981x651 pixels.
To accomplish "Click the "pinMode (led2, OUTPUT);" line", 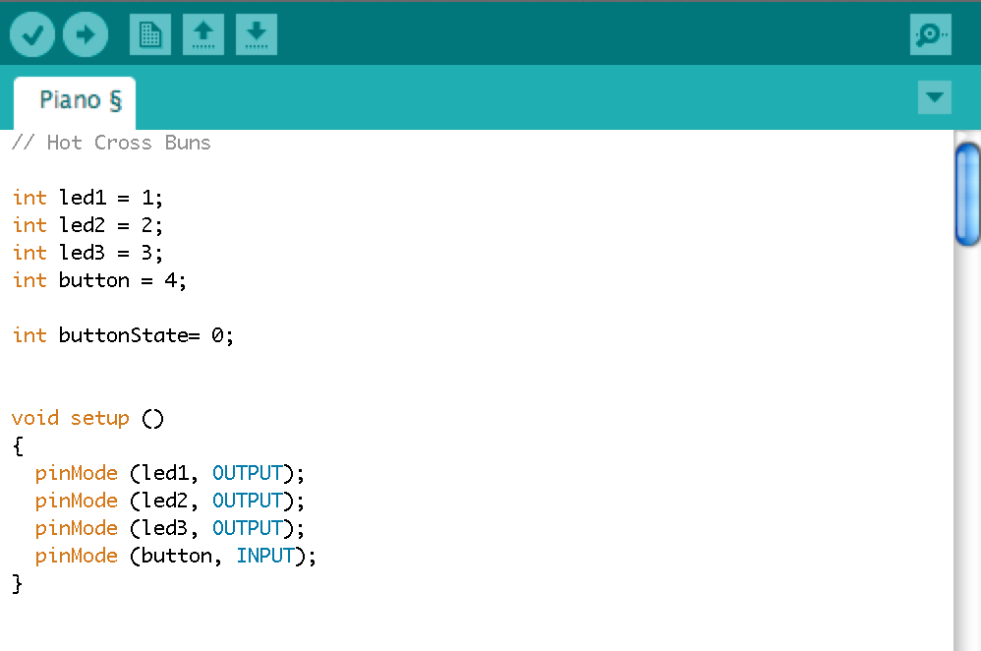I will pyautogui.click(x=169, y=501).
